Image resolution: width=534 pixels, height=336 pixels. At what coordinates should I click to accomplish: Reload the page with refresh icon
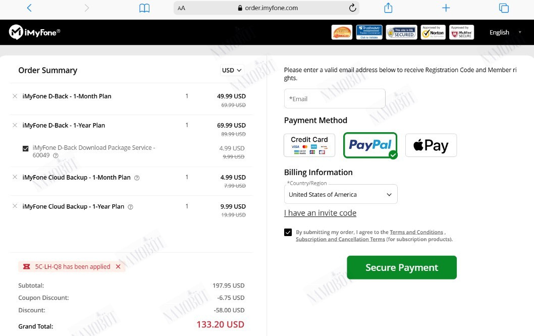point(352,8)
